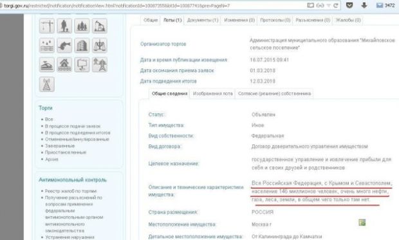Open the oil pump jack category
Image resolution: width=399 pixels, height=240 pixels.
[100, 26]
